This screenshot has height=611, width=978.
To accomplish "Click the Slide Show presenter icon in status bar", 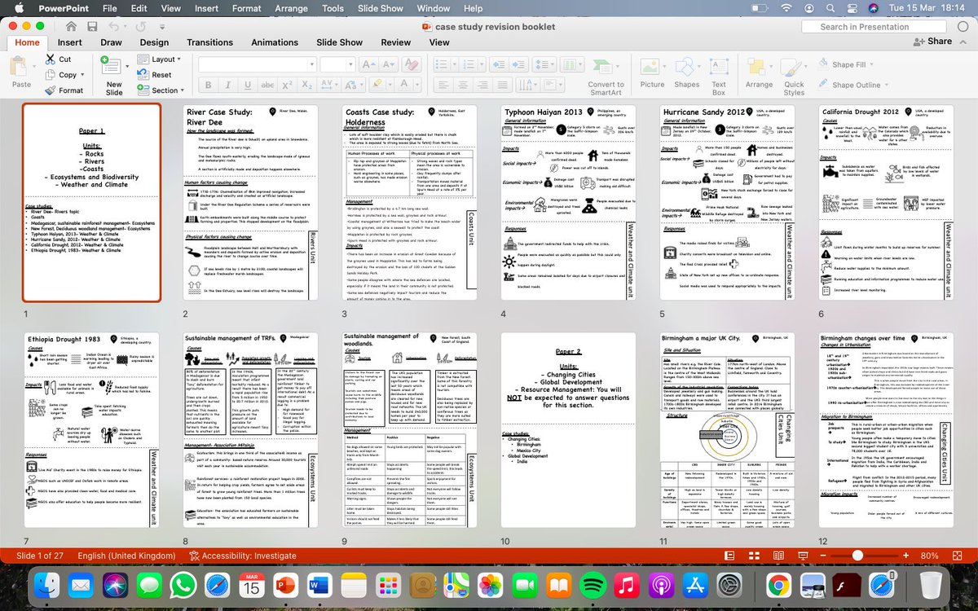I will (x=803, y=556).
